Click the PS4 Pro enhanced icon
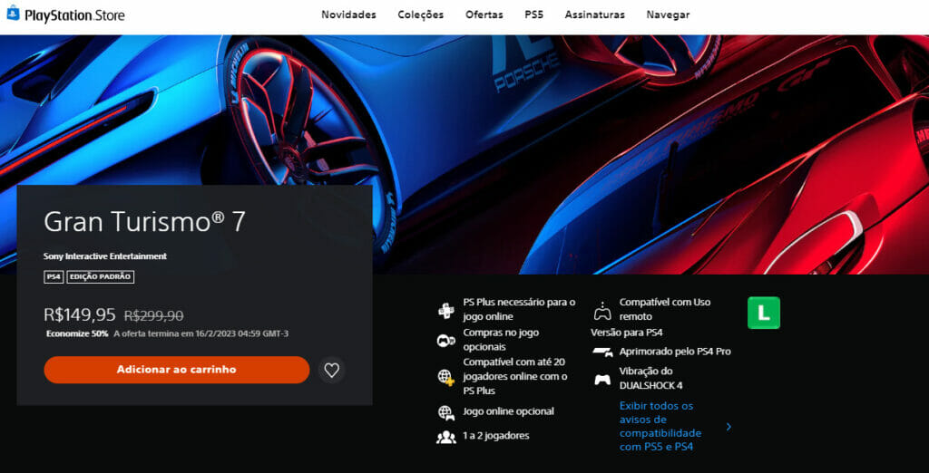This screenshot has width=929, height=473. point(602,352)
